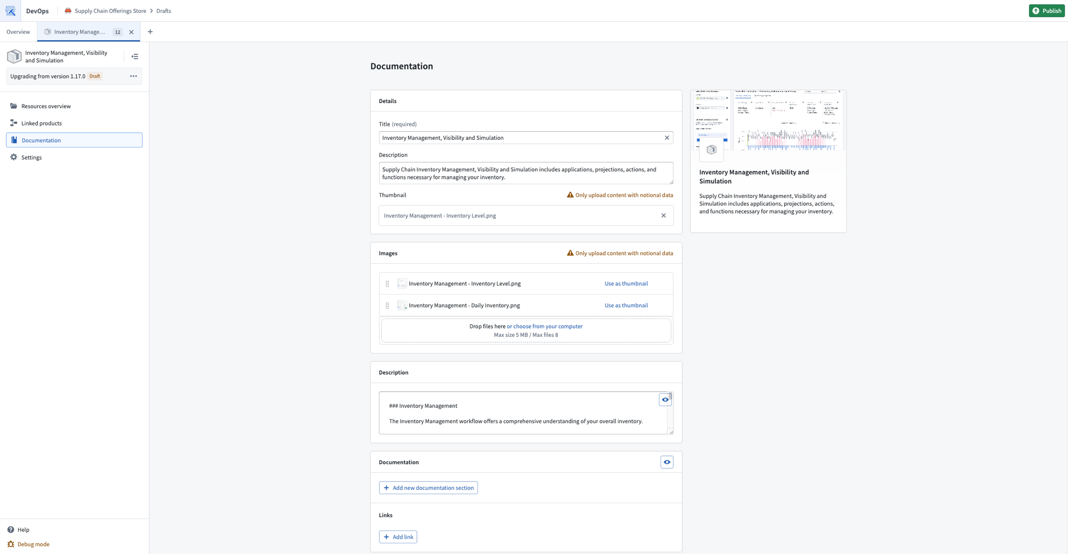Use Daily Inventory.png as thumbnail
The image size is (1068, 554).
click(626, 306)
